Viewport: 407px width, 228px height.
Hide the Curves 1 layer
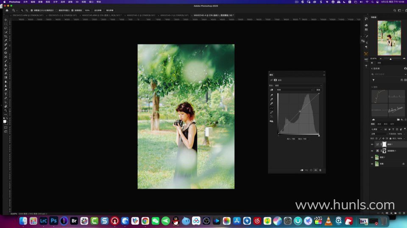point(372,144)
